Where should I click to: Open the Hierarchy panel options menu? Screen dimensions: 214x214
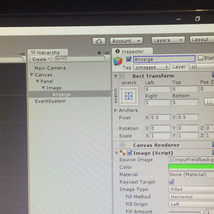click(106, 53)
